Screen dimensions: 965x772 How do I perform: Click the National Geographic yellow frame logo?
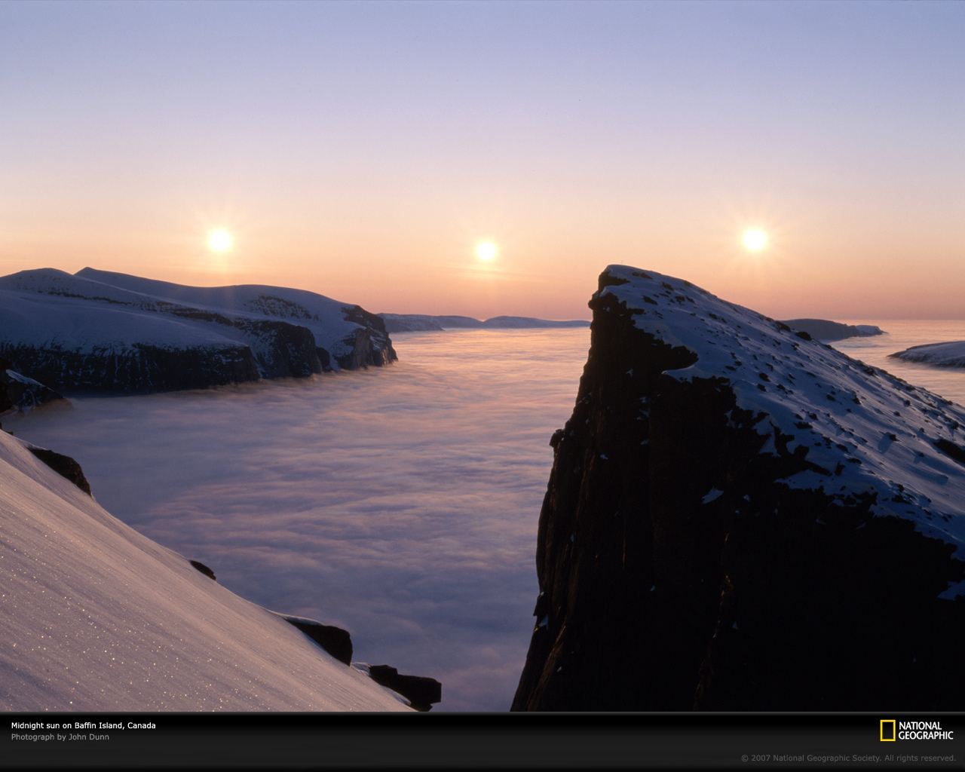point(887,731)
